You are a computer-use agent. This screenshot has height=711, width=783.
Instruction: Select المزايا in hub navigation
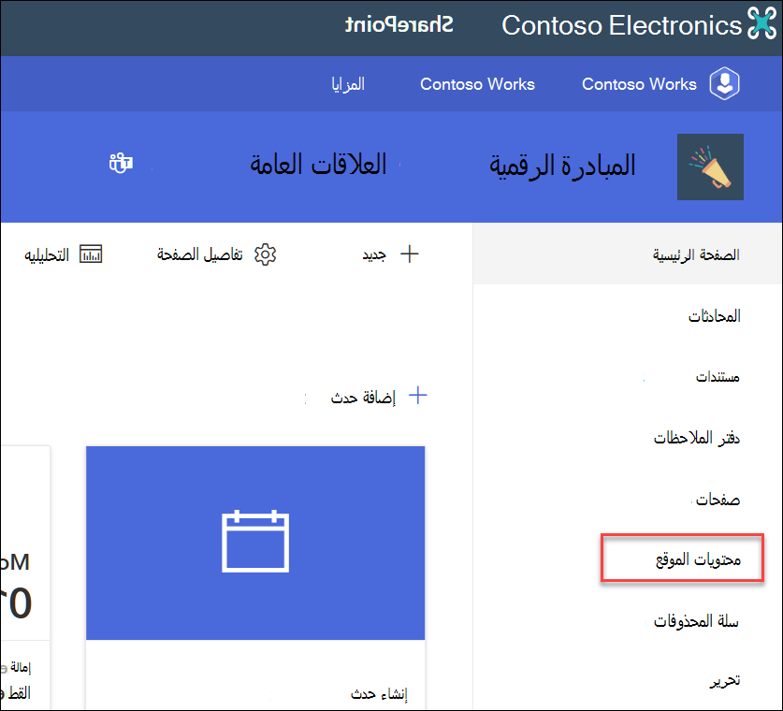[x=348, y=84]
